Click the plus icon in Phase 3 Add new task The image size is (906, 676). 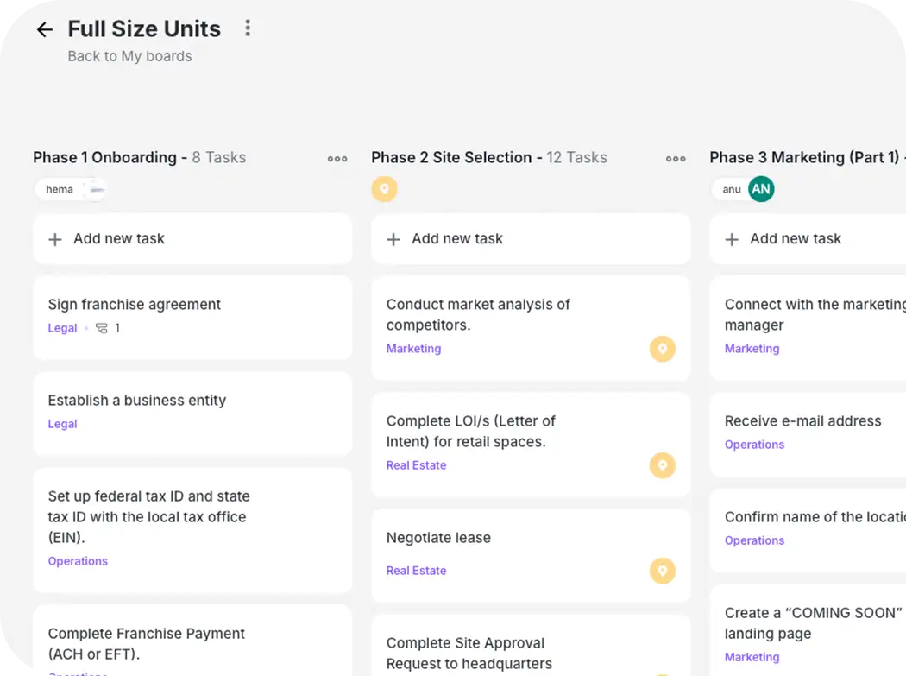pos(732,239)
